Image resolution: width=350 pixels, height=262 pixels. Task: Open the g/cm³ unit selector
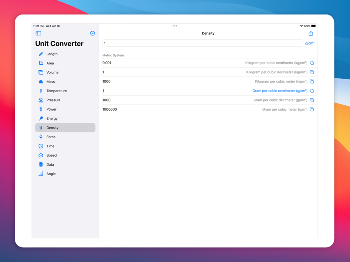pyautogui.click(x=310, y=43)
